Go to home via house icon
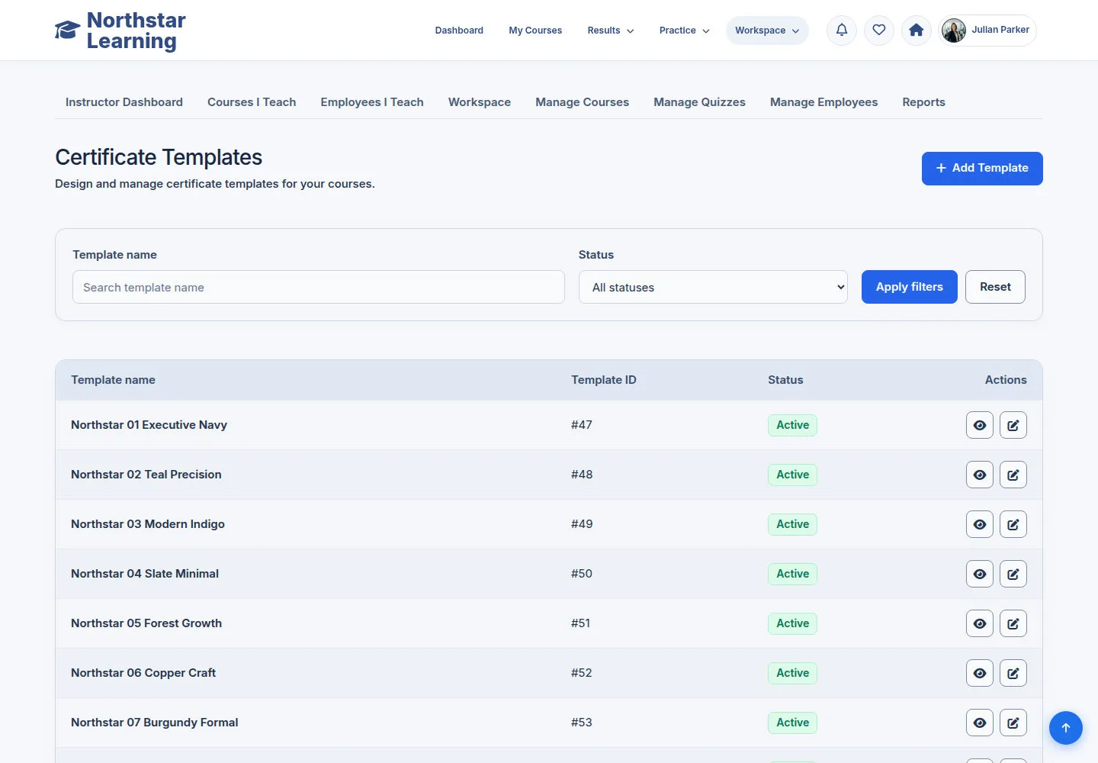Image resolution: width=1098 pixels, height=763 pixels. [x=917, y=31]
